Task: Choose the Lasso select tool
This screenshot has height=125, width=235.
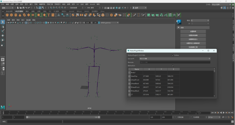Action: pos(3,27)
